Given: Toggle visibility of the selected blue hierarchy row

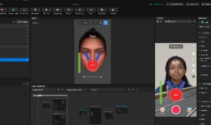Looking at the screenshot, I should (x=28, y=60).
